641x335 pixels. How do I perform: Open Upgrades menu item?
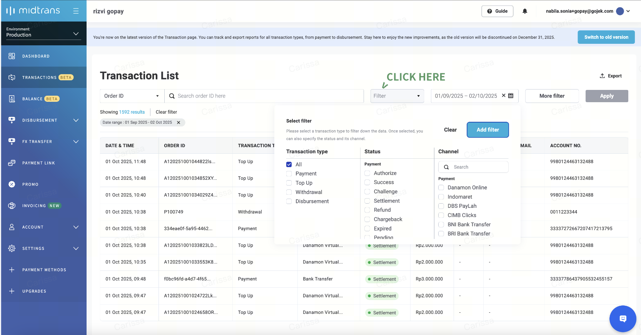click(x=34, y=291)
